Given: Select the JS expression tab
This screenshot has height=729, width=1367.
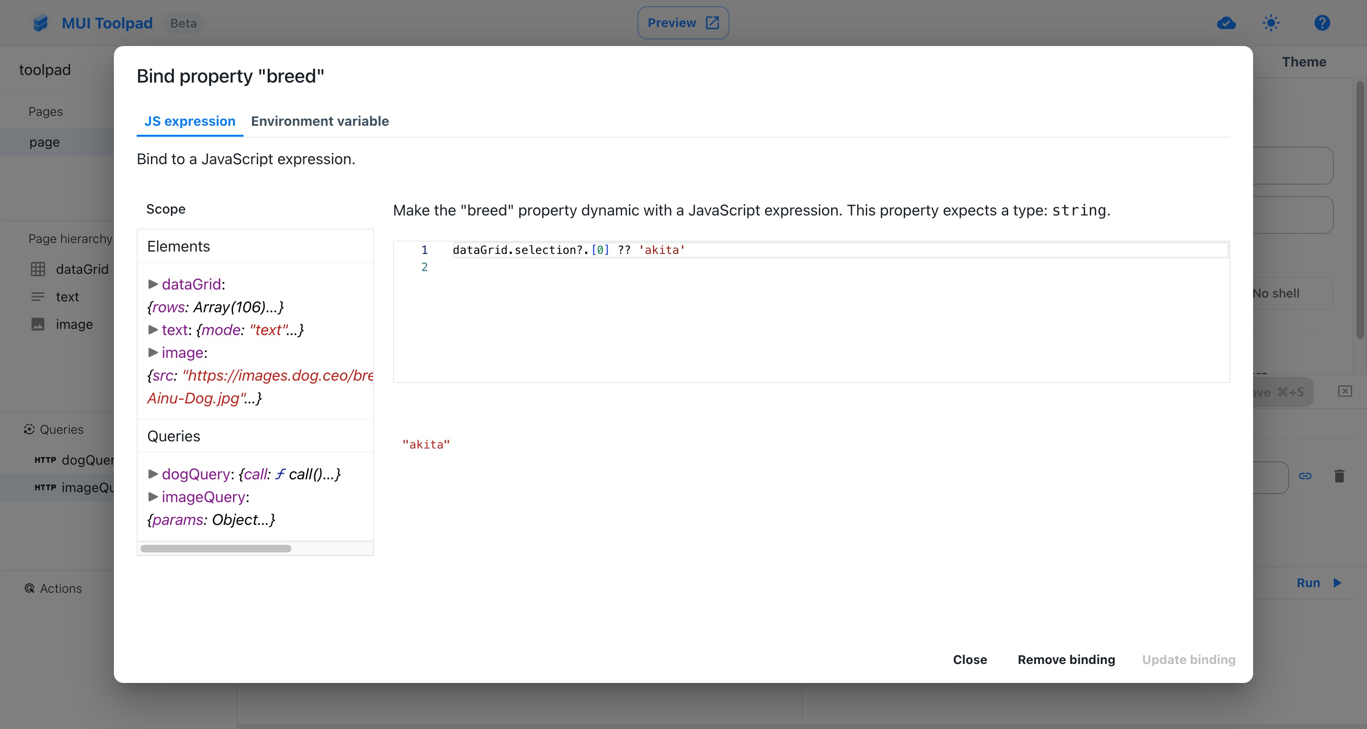Looking at the screenshot, I should [189, 121].
